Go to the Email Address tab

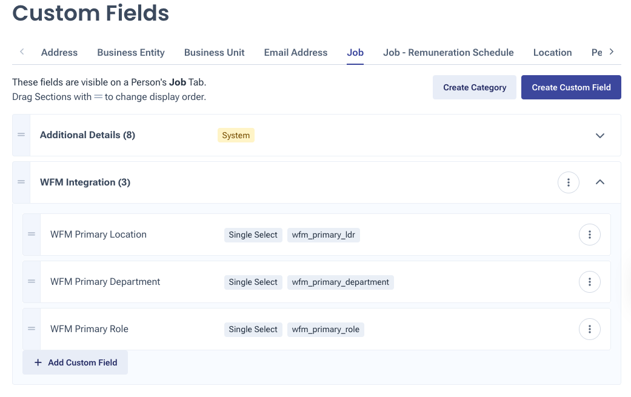pyautogui.click(x=296, y=53)
